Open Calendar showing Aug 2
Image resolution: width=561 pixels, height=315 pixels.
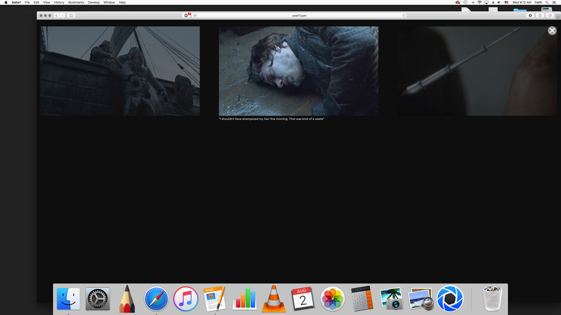pos(303,298)
